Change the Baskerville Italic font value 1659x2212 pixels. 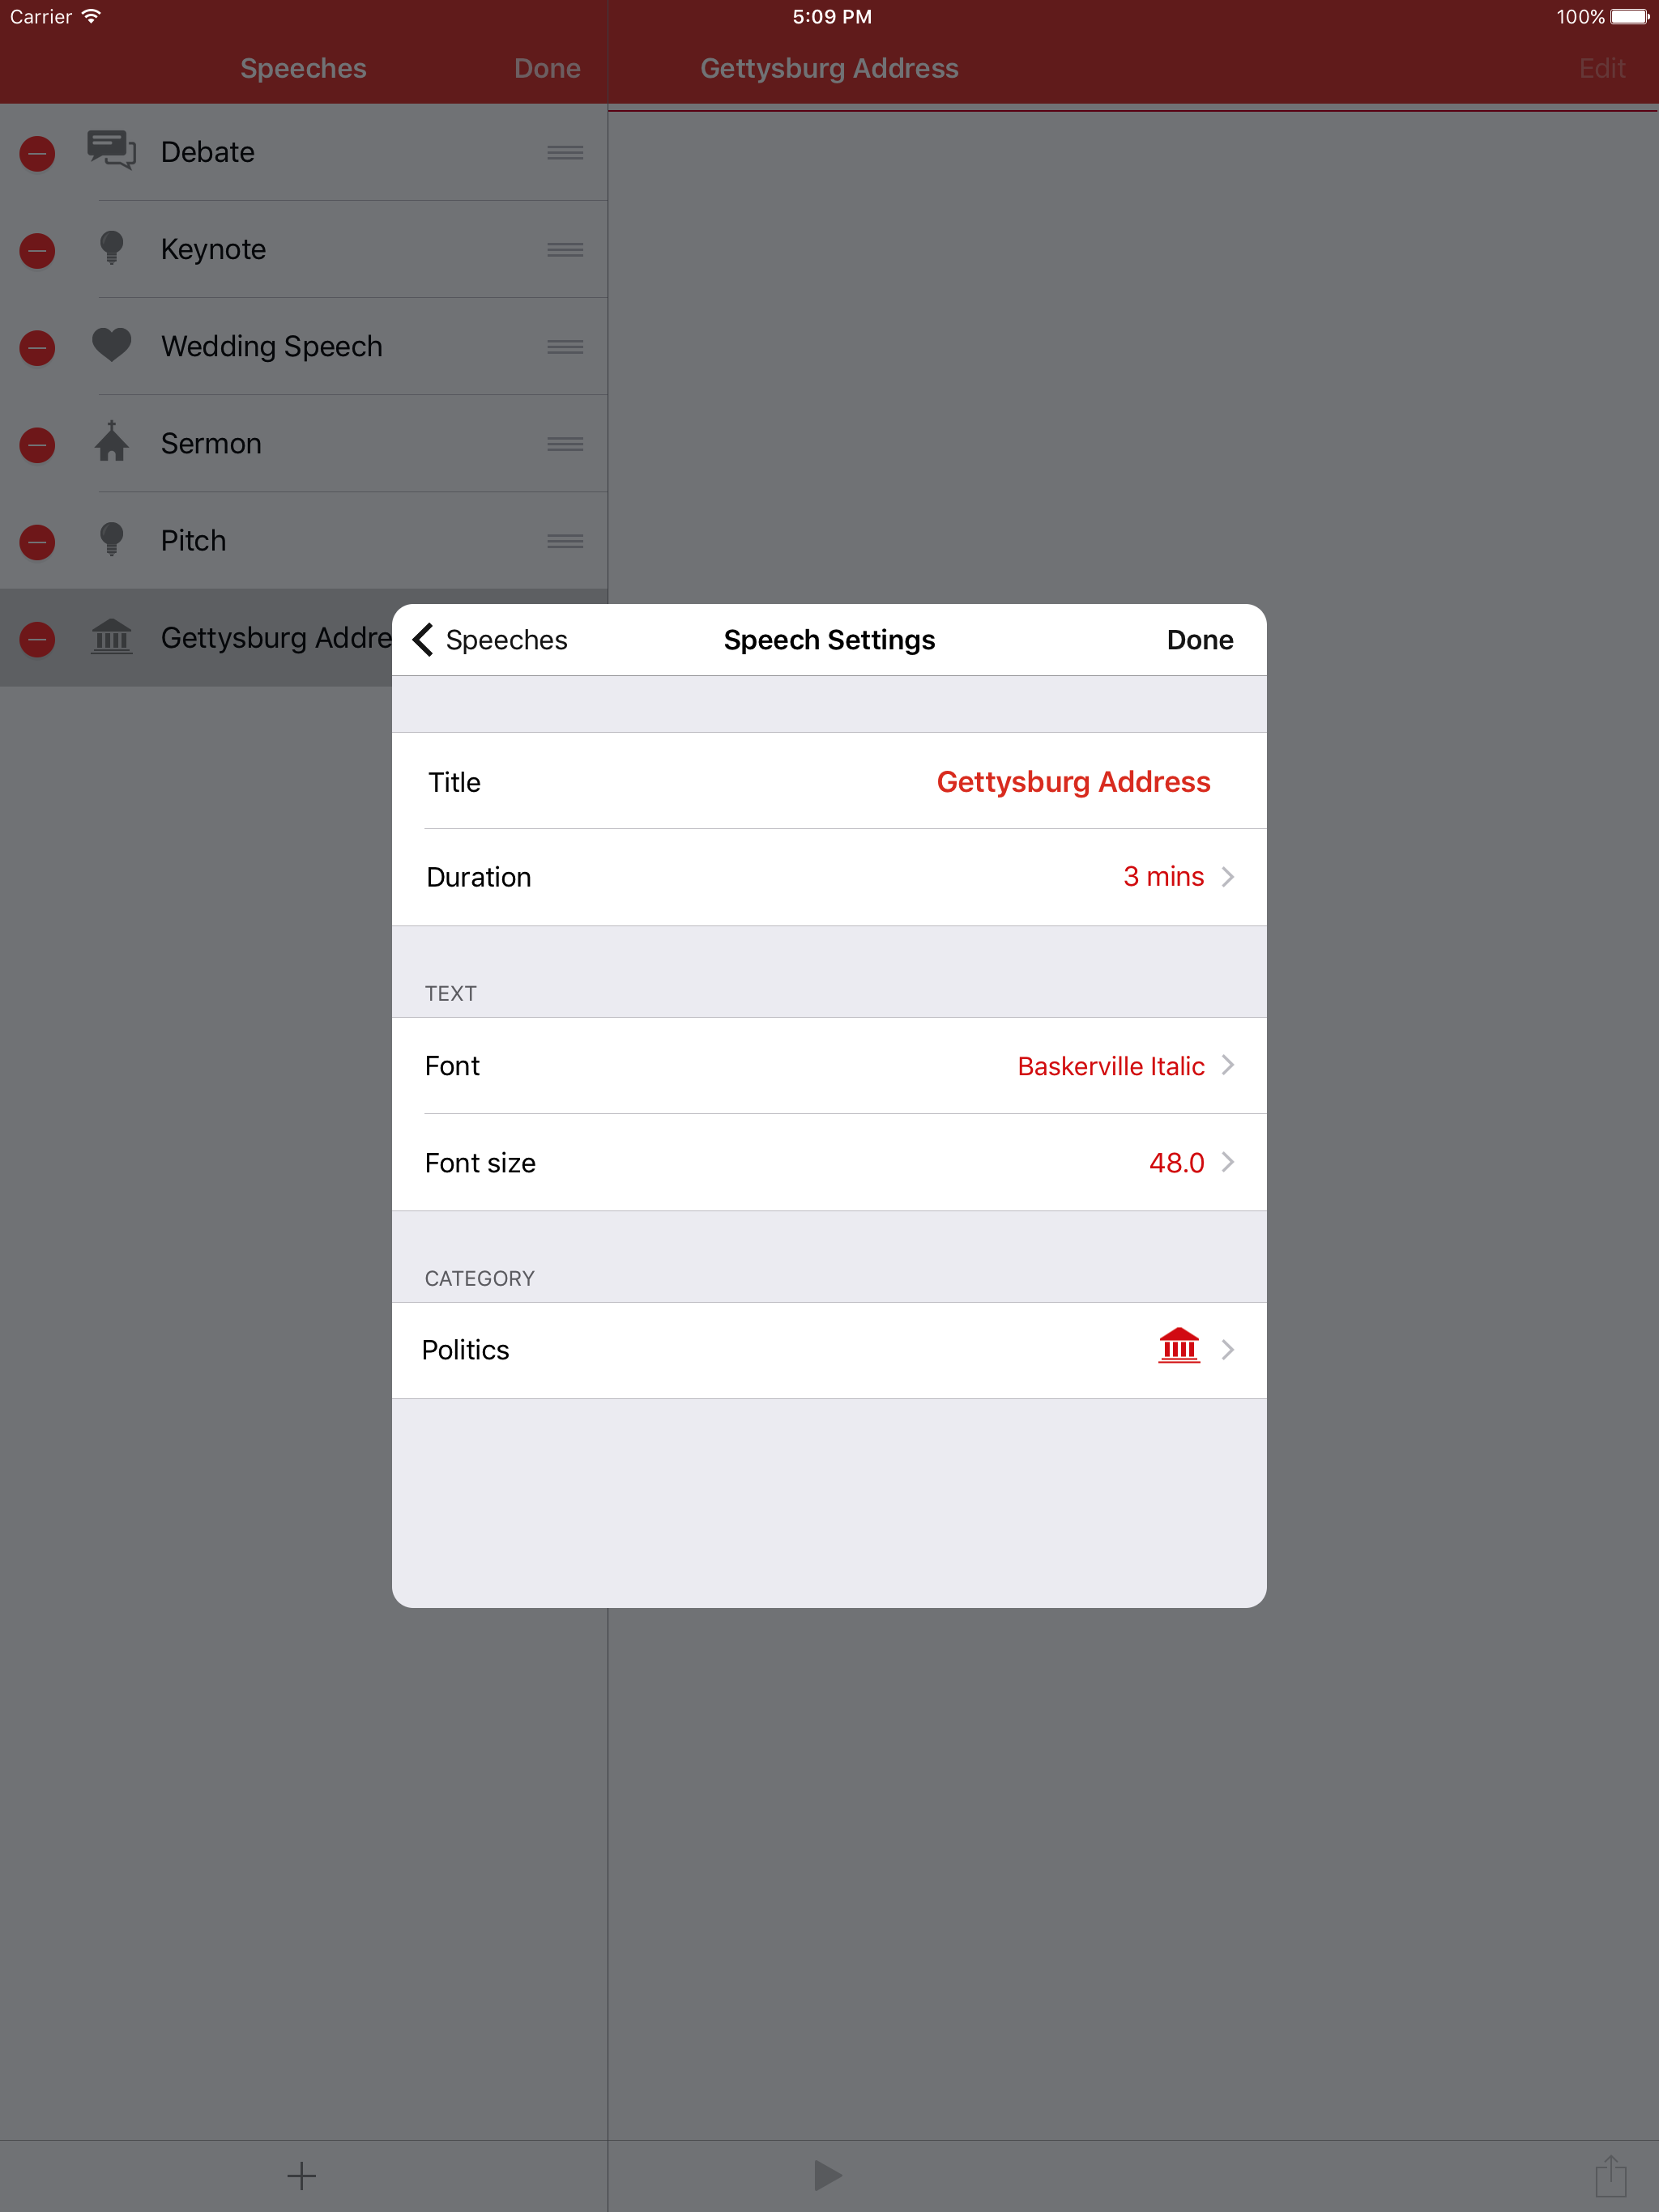coord(1111,1066)
